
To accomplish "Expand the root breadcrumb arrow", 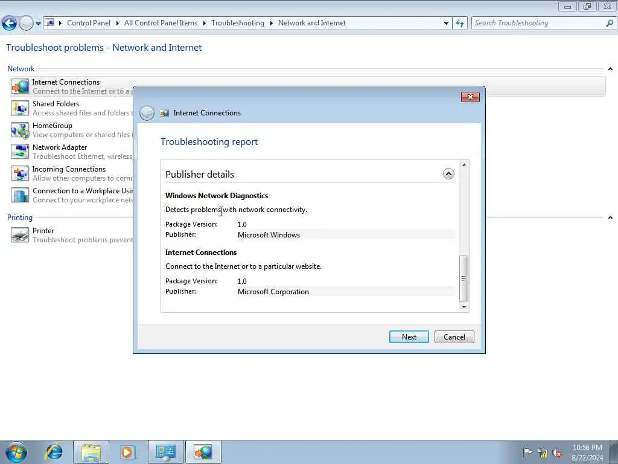I will tap(60, 24).
